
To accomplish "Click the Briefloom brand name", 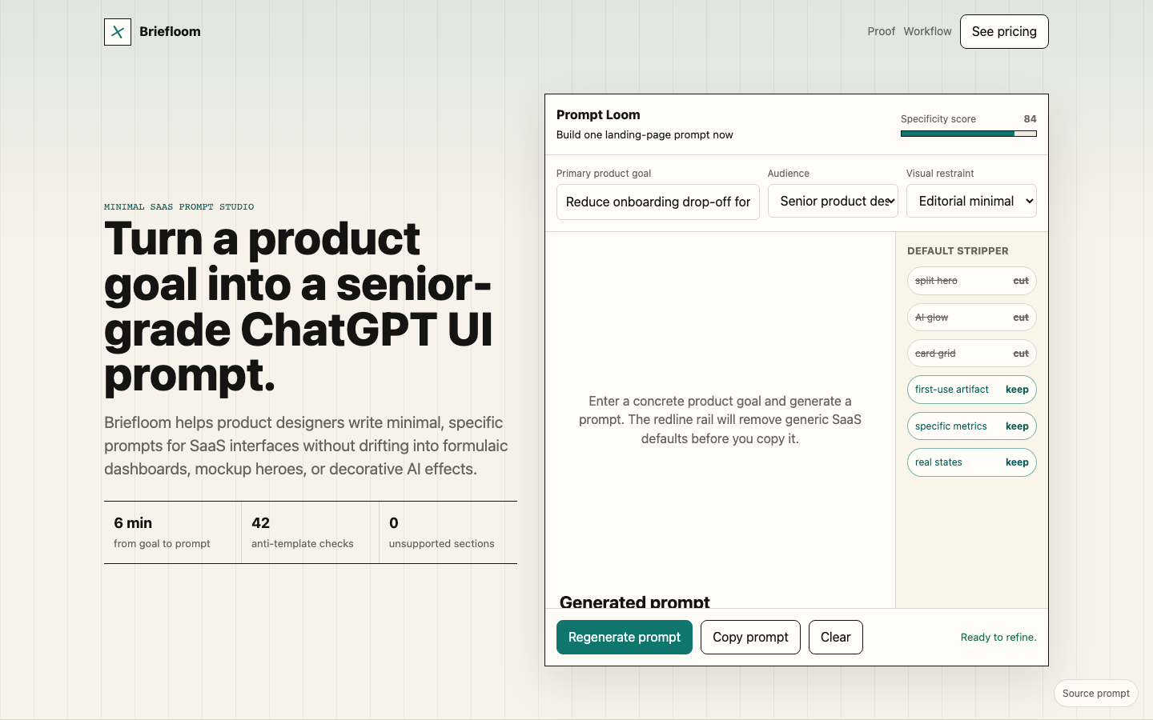I will (170, 32).
